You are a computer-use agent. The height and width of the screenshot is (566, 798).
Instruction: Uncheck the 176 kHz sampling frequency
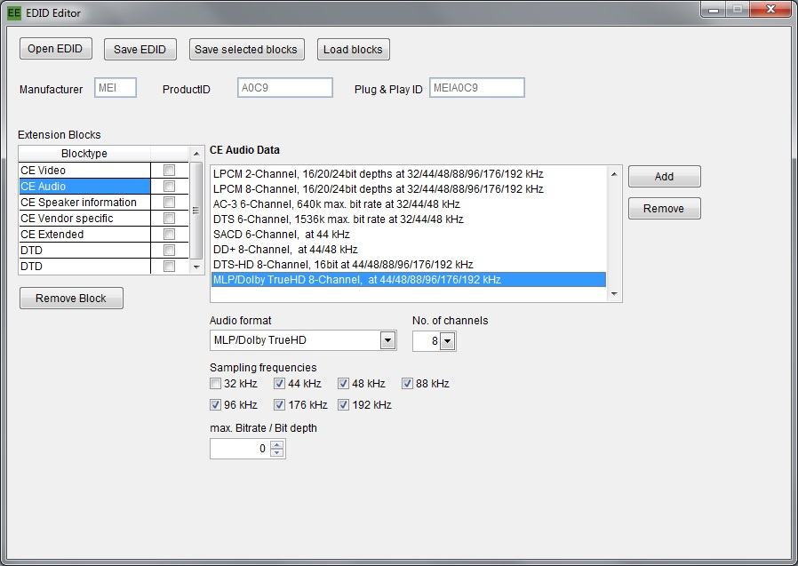(x=279, y=404)
